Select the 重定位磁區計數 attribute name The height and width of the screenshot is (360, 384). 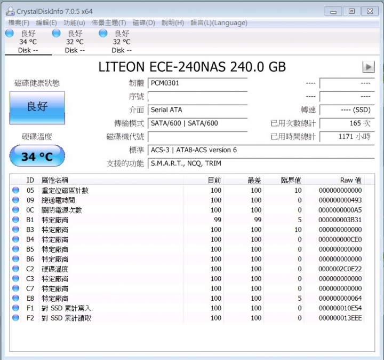pos(65,191)
